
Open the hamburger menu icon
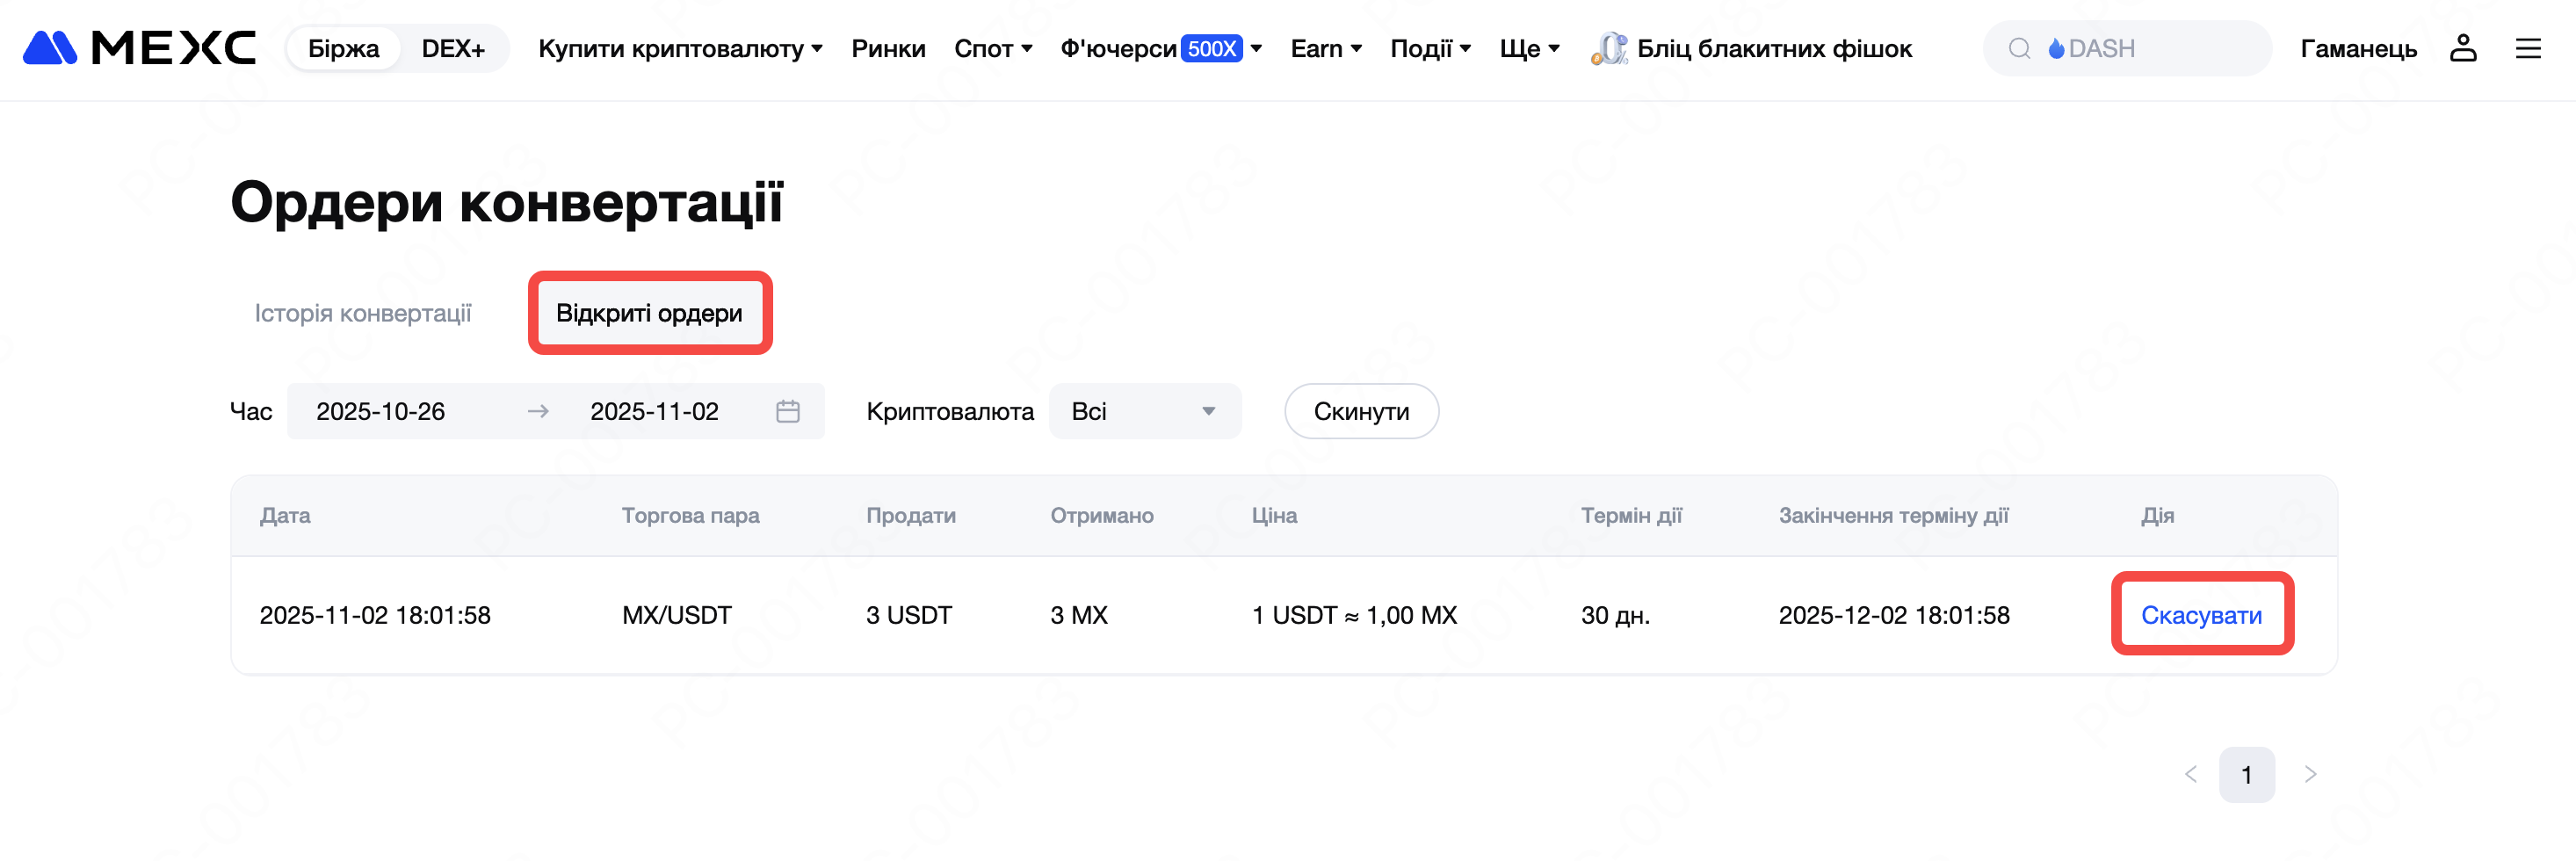point(2527,48)
